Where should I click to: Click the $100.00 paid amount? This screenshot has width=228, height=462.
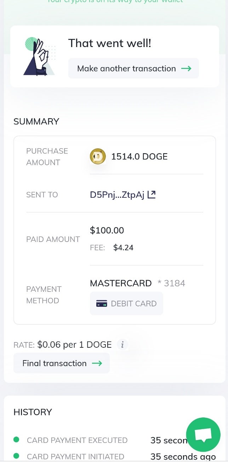pyautogui.click(x=107, y=231)
